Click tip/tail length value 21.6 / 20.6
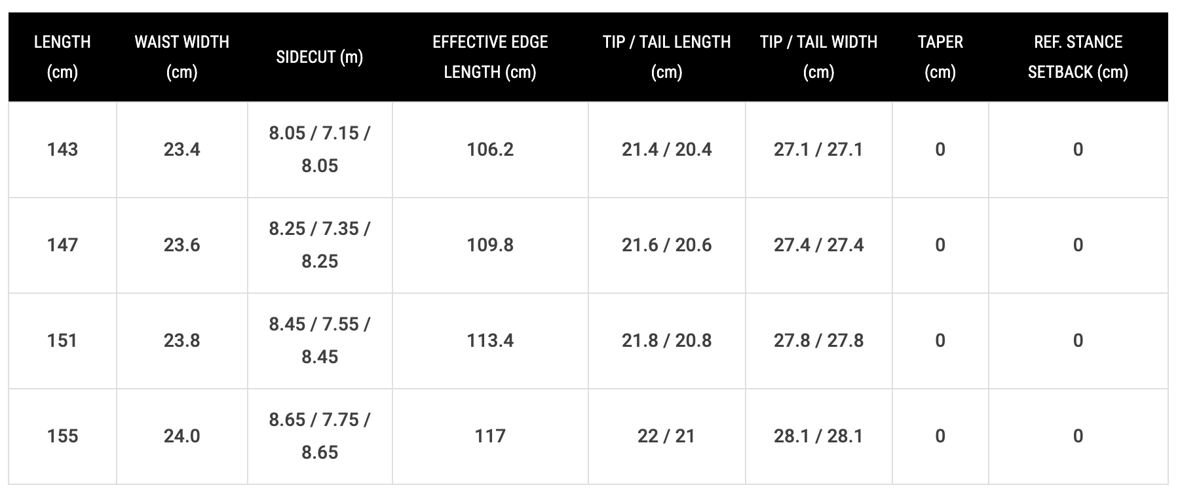The image size is (1180, 498). click(x=667, y=245)
